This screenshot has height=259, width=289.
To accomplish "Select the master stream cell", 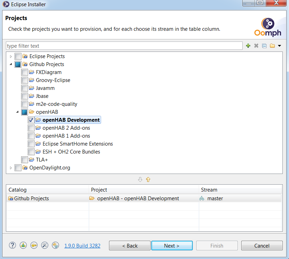I will point(240,198).
